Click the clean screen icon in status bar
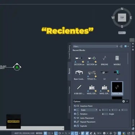 (129, 133)
